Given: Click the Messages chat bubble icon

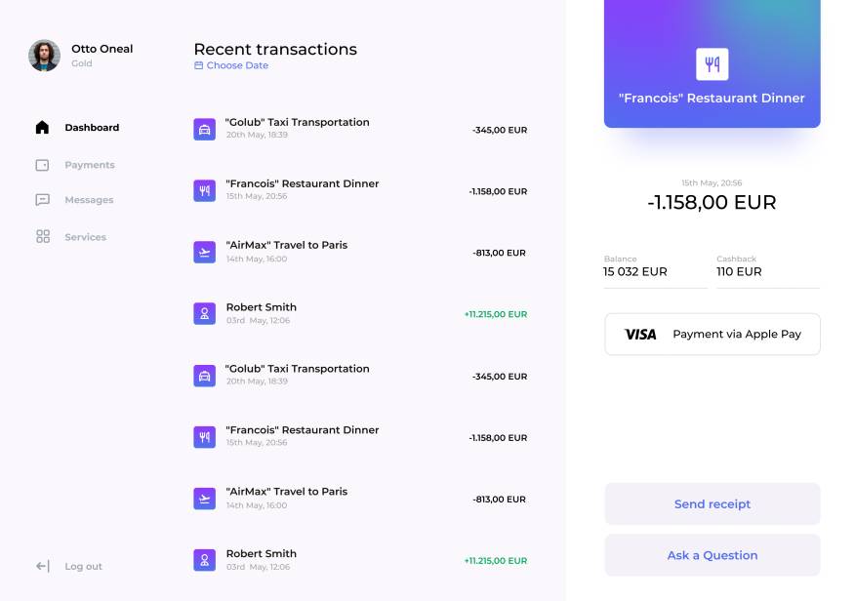Looking at the screenshot, I should pos(42,200).
